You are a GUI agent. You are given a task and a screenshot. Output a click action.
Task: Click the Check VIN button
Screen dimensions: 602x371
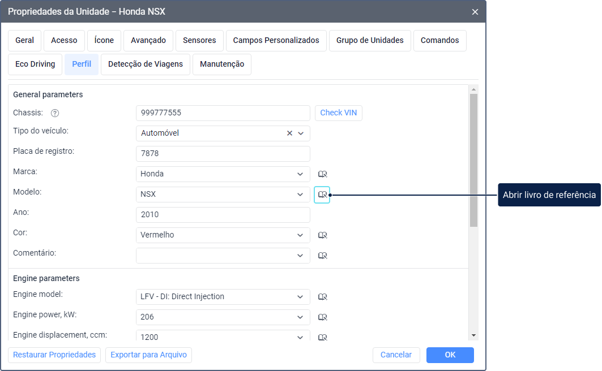click(339, 113)
